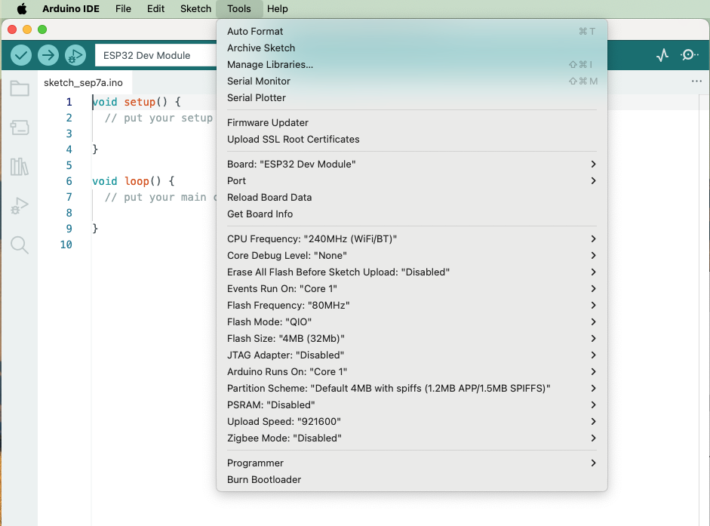Expand Flash Frequency "80MHz" submenu
Image resolution: width=710 pixels, height=526 pixels.
(x=412, y=306)
